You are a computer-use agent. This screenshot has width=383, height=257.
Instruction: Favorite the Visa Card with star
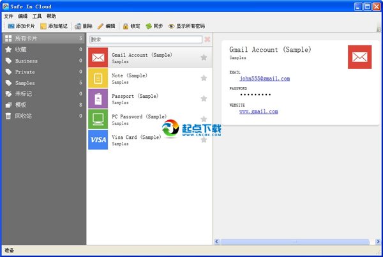point(204,139)
